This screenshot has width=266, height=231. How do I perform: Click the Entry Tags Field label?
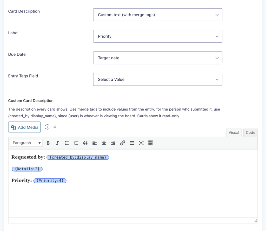pyautogui.click(x=23, y=76)
